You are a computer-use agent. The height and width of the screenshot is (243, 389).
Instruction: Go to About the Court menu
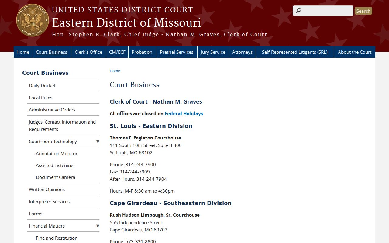355,52
